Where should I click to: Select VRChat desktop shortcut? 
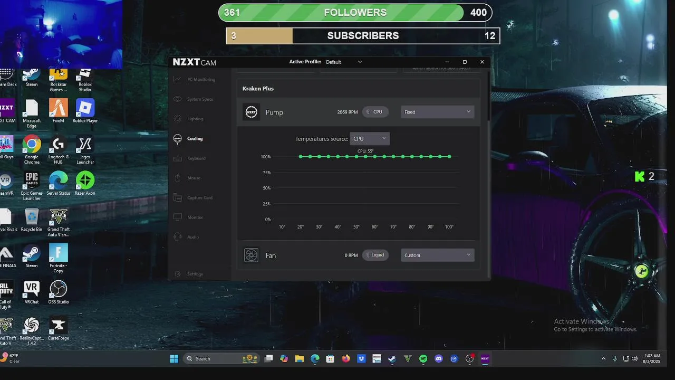(x=32, y=292)
